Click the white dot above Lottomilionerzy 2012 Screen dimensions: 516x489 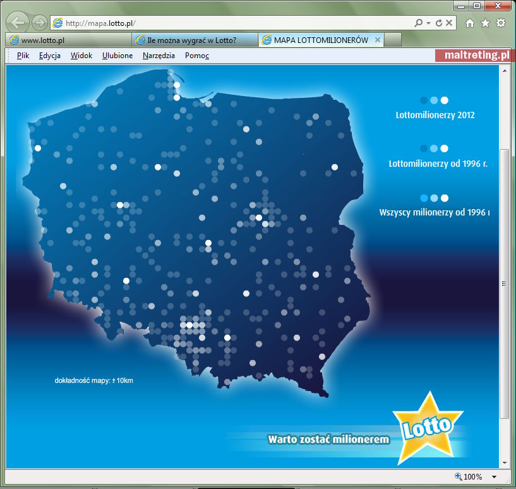coord(444,100)
